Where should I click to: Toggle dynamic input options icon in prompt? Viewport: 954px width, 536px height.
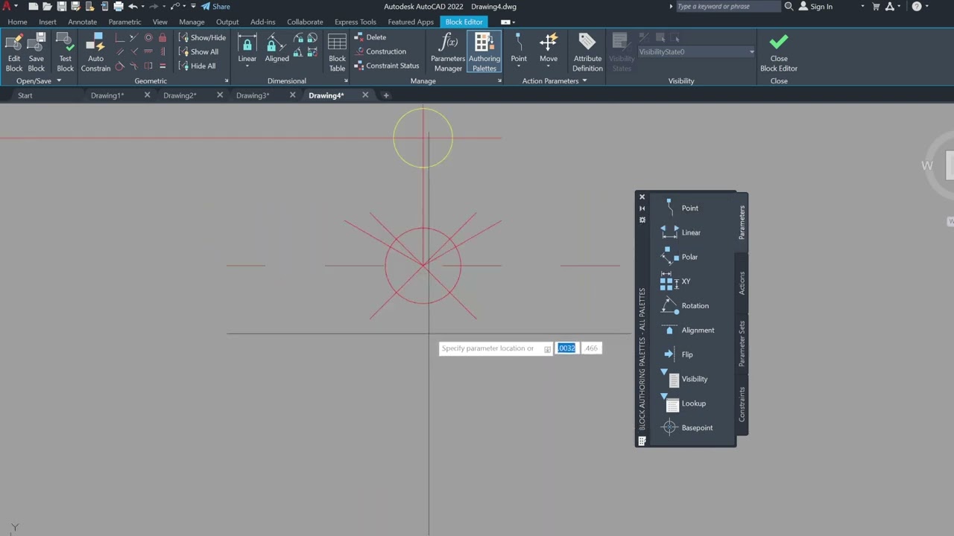click(x=547, y=348)
